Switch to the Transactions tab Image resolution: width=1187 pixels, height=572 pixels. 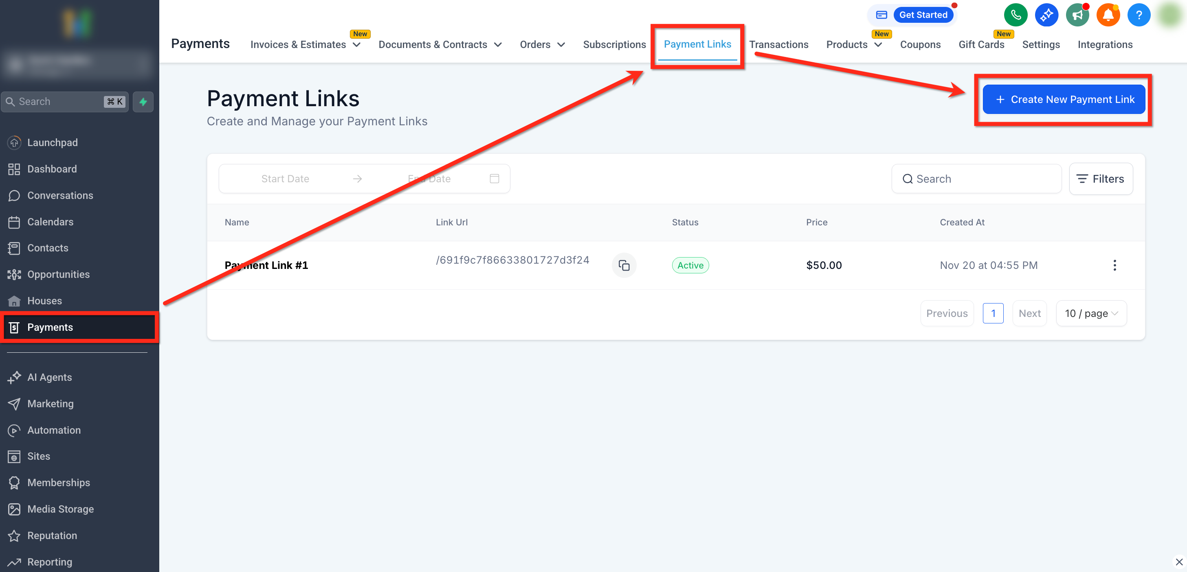pos(778,45)
